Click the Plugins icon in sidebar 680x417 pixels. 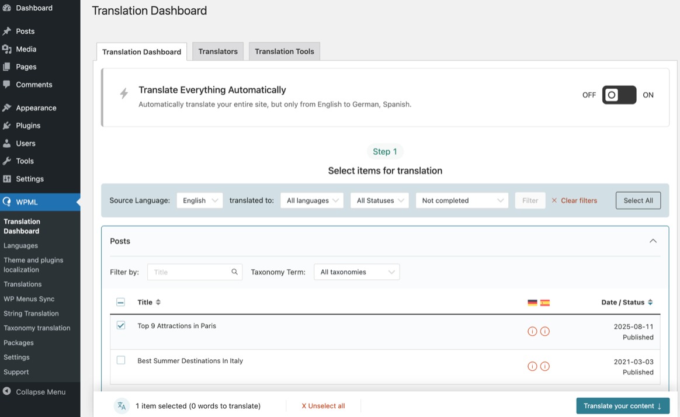point(7,126)
